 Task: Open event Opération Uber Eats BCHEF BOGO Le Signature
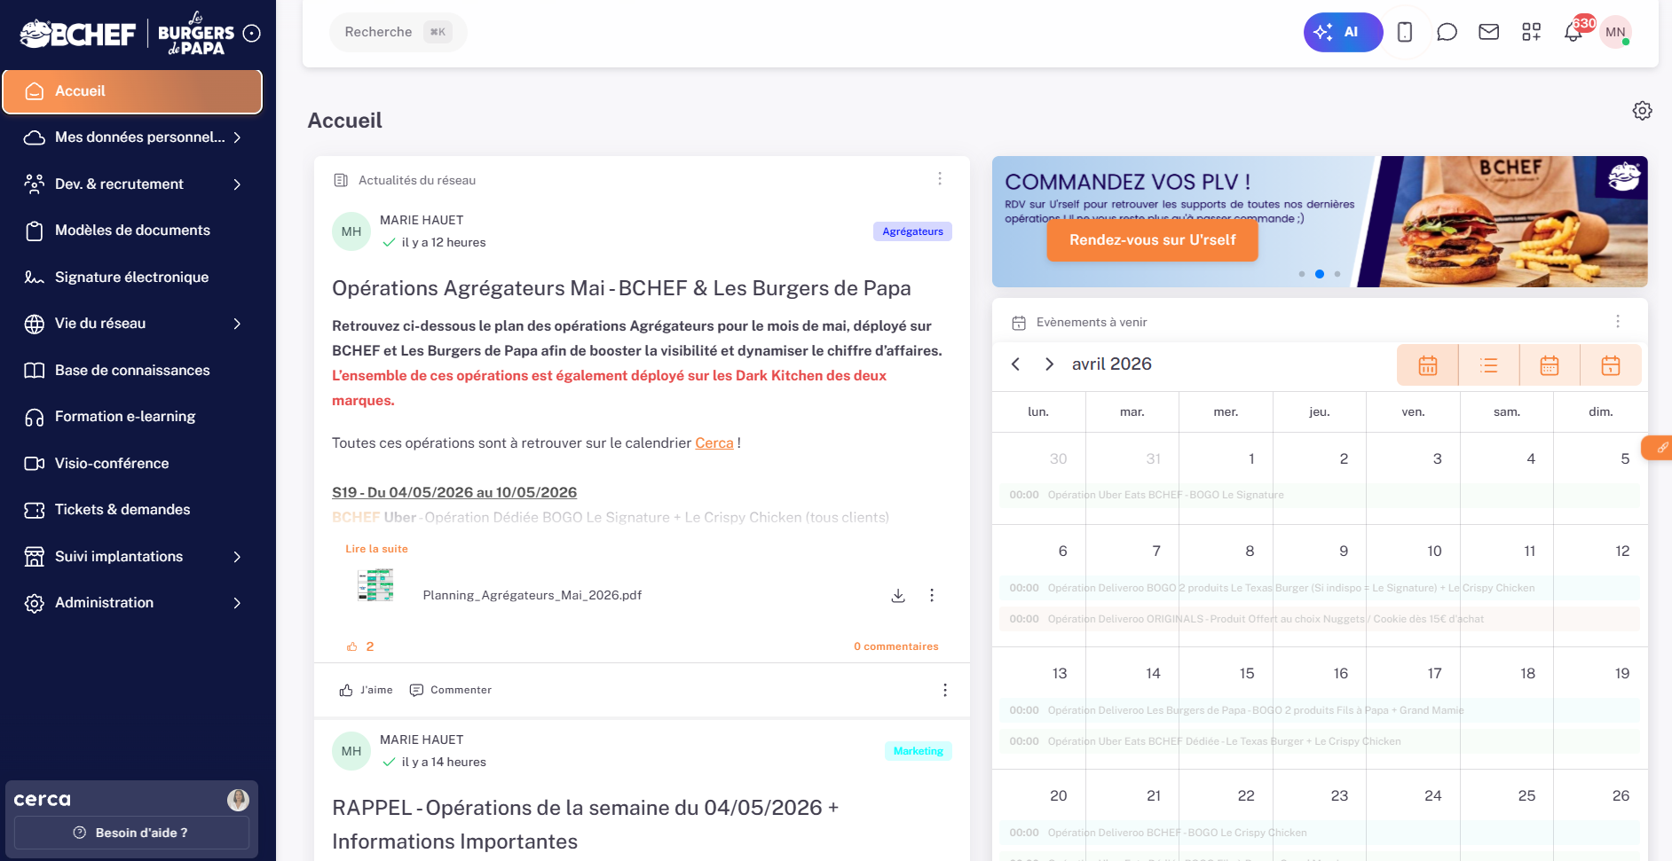[x=1320, y=495]
